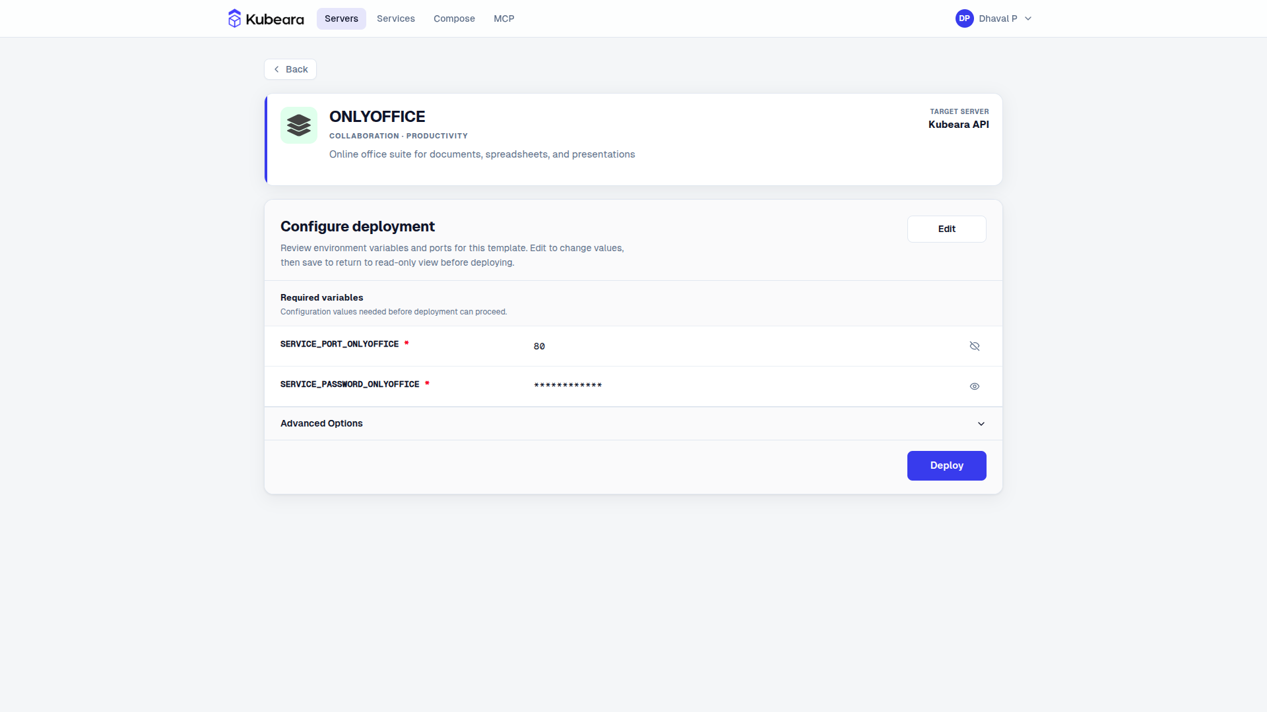1267x712 pixels.
Task: Expand the Advanced Options section
Action: (x=633, y=423)
